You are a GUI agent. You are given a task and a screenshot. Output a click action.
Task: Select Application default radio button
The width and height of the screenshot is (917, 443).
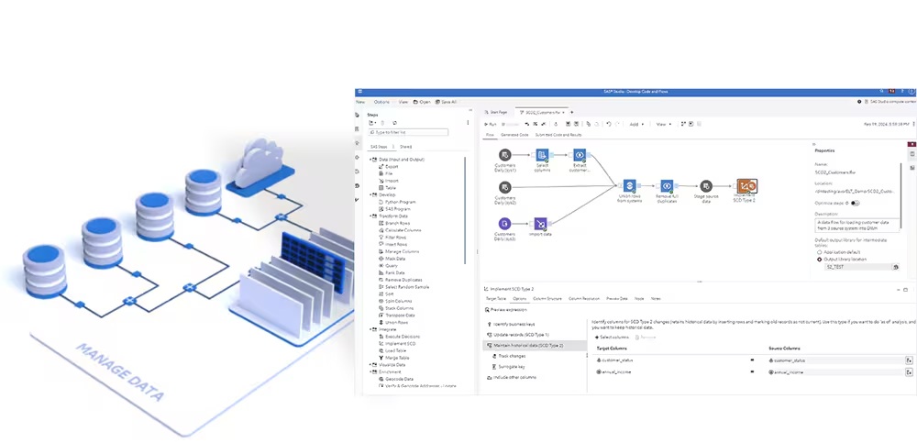point(819,252)
